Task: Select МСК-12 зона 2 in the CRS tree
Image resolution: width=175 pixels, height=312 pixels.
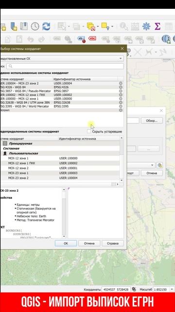Action: point(60,168)
